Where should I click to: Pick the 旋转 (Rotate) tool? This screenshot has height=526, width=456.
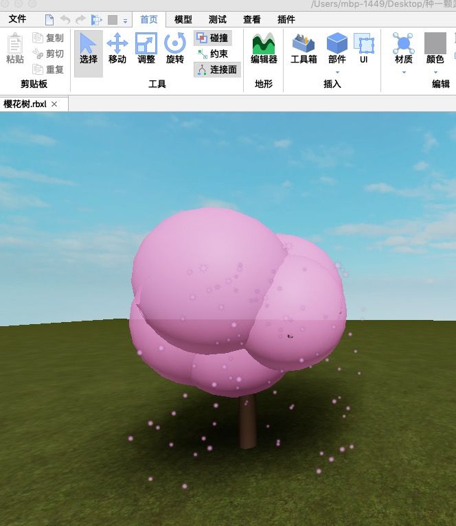click(175, 49)
